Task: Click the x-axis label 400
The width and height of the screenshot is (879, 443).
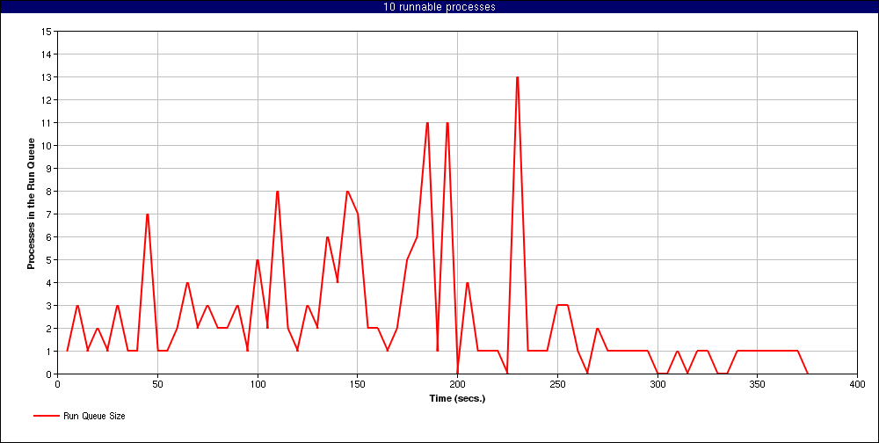Action: (857, 384)
